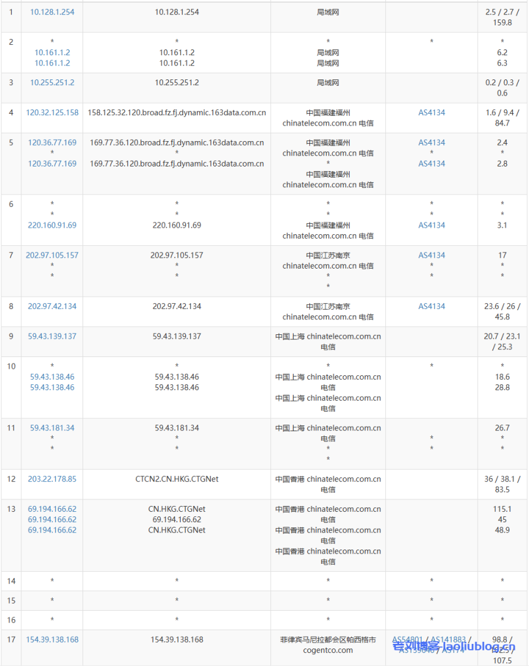
Task: Open the 59.43.139.137 IP link
Action: click(52, 336)
